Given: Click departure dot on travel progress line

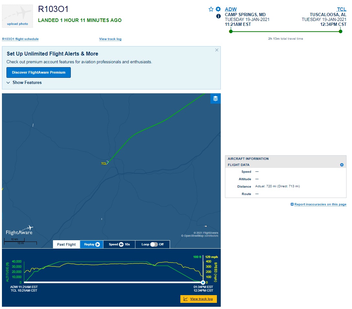Looking at the screenshot, I should [x=231, y=31].
